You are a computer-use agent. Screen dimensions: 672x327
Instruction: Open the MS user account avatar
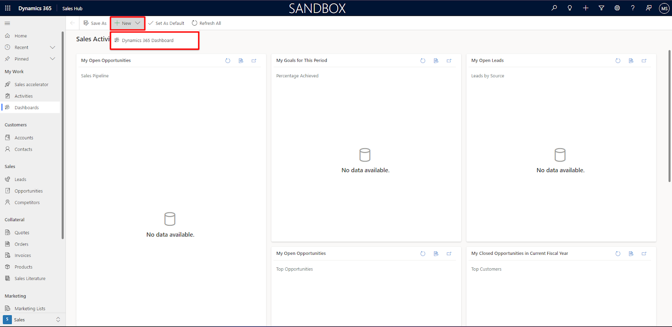click(x=664, y=8)
